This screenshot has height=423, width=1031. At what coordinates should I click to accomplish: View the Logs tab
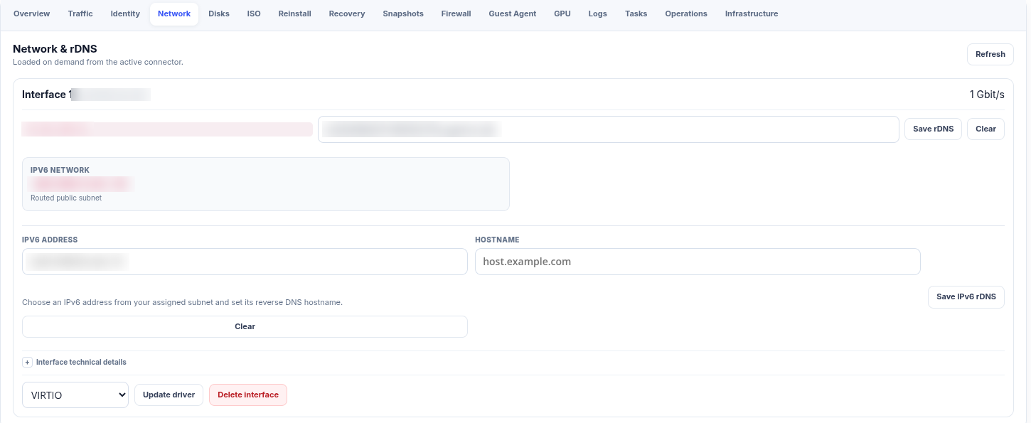(598, 14)
